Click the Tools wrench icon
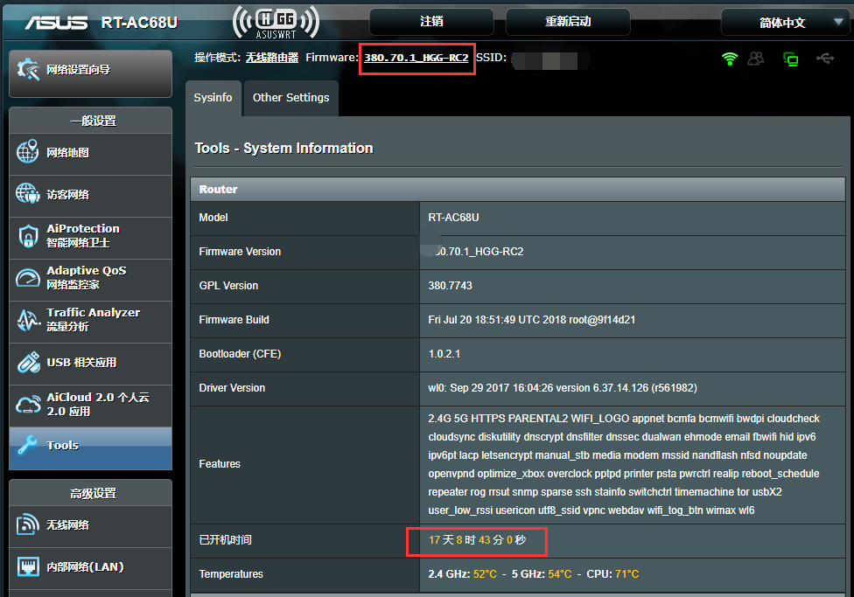This screenshot has height=597, width=854. pos(27,445)
